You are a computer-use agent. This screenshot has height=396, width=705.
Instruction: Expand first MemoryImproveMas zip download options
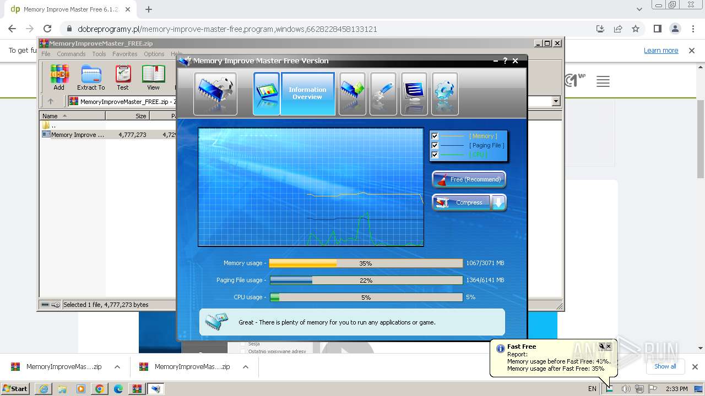(x=117, y=367)
